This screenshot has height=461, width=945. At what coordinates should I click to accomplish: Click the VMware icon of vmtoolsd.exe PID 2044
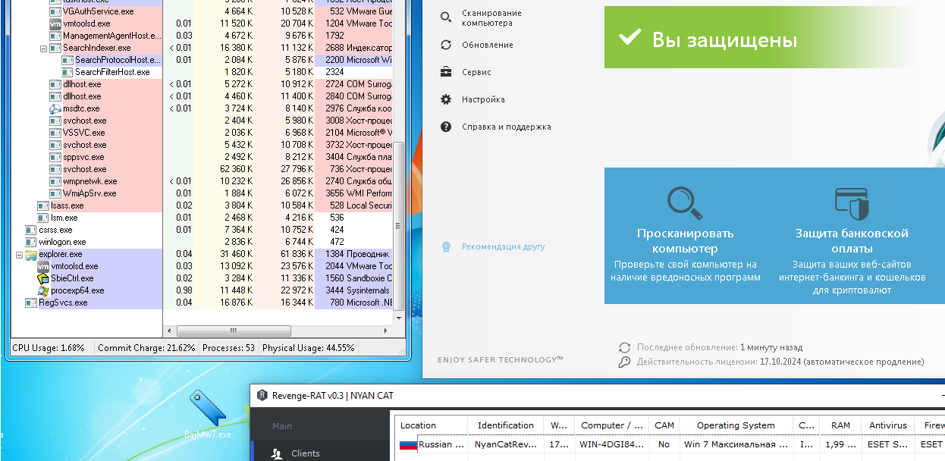click(43, 266)
